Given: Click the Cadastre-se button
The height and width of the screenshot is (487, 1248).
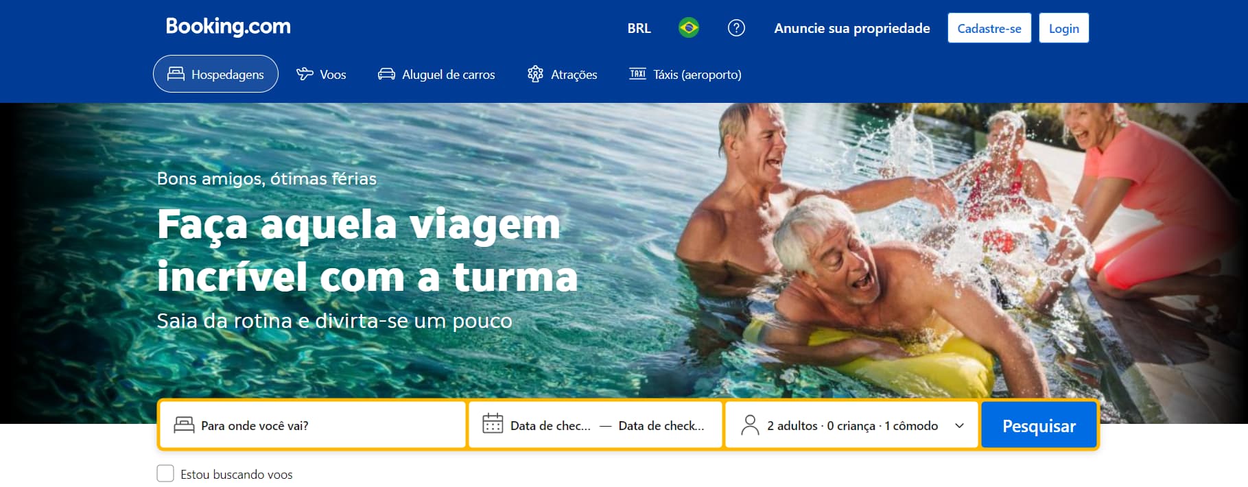Looking at the screenshot, I should point(989,28).
